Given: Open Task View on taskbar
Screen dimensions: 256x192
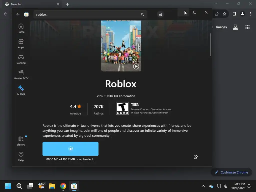Looking at the screenshot, I should point(30,186).
